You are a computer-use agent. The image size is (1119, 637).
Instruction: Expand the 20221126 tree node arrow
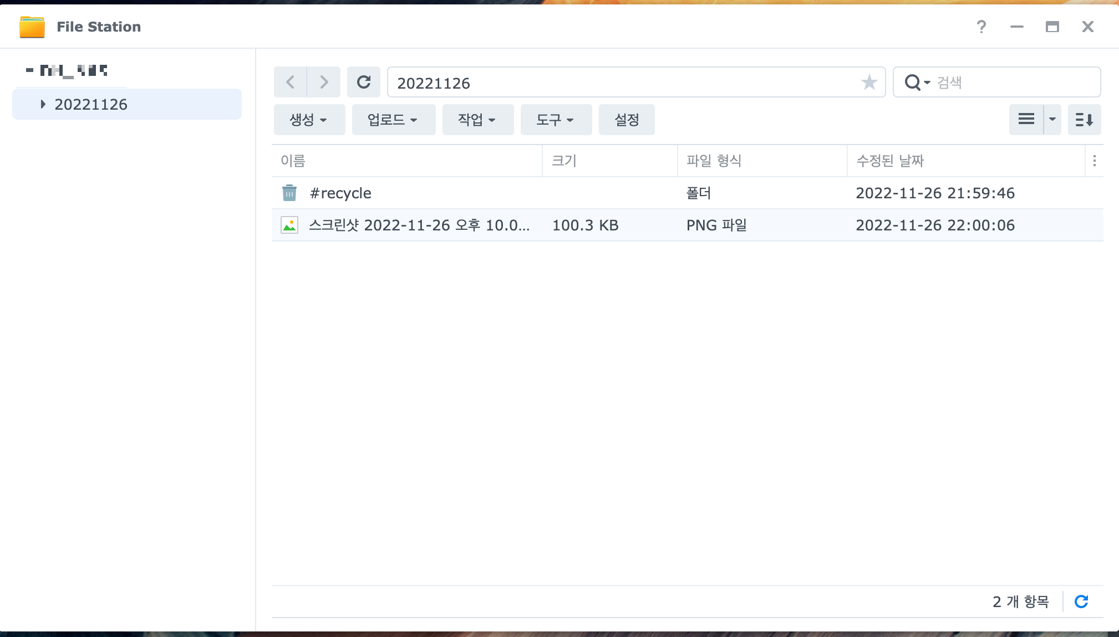(43, 104)
